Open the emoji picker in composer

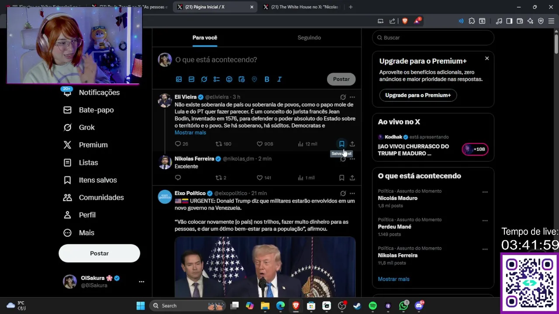click(x=229, y=79)
